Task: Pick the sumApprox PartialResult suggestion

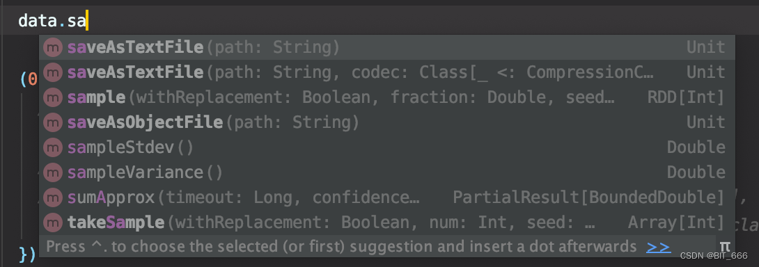Action: 386,197
